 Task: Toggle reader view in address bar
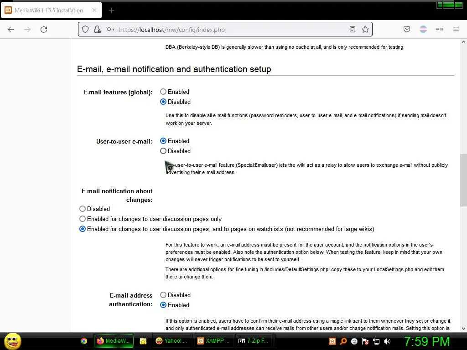click(353, 29)
